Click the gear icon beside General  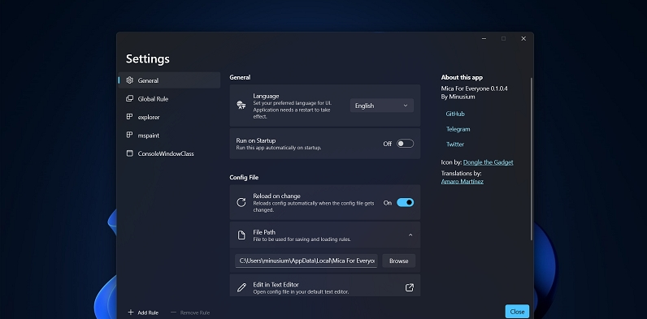129,80
